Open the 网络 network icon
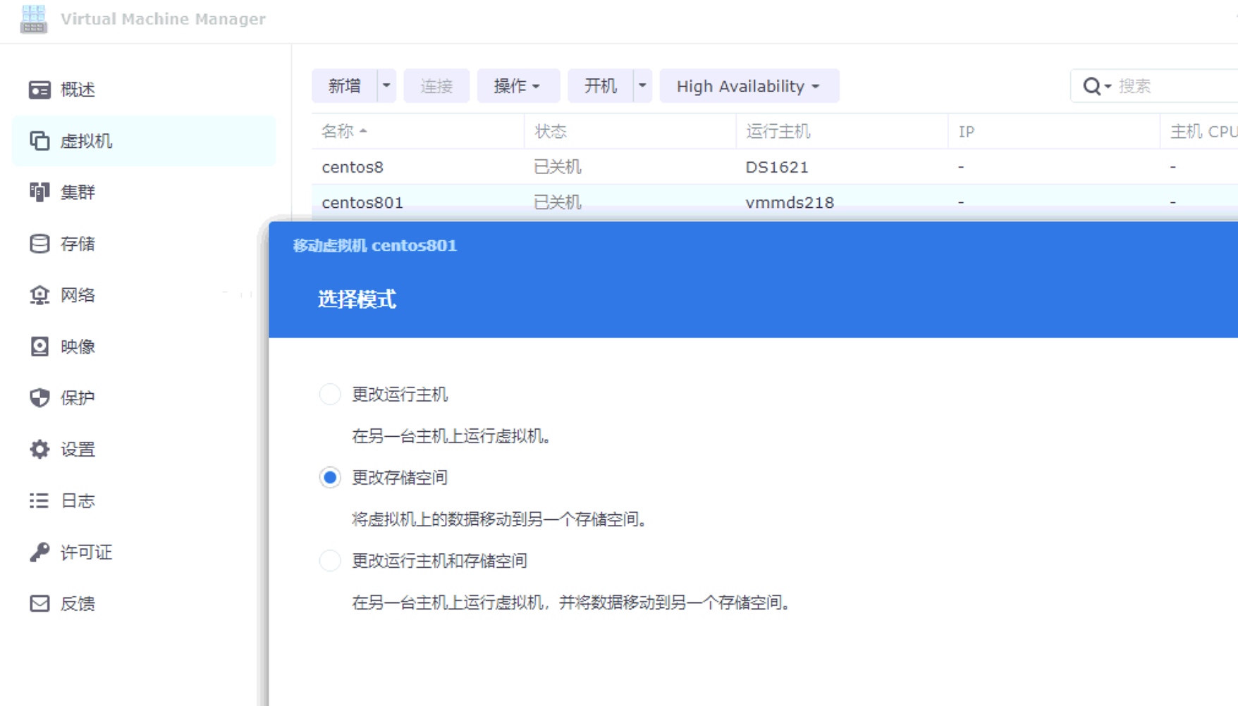Viewport: 1238px width, 706px height. (39, 295)
